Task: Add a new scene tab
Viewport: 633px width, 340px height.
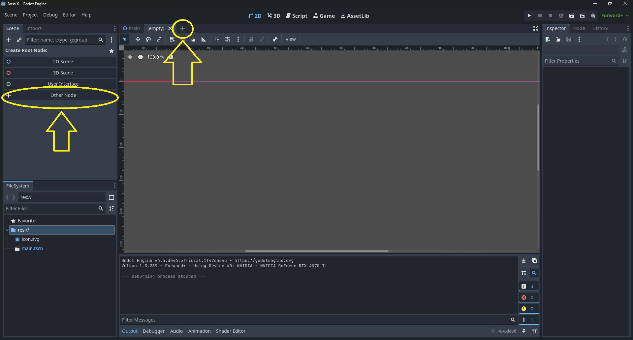Action: 182,28
